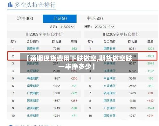Click the 增减 value -150
Image resolution: width=159 pixels, height=126 pixels.
point(150,78)
